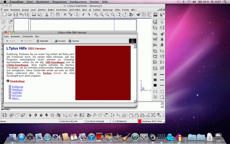Click the Suchen button in help toolbar
The image size is (230, 144).
(x=74, y=41)
